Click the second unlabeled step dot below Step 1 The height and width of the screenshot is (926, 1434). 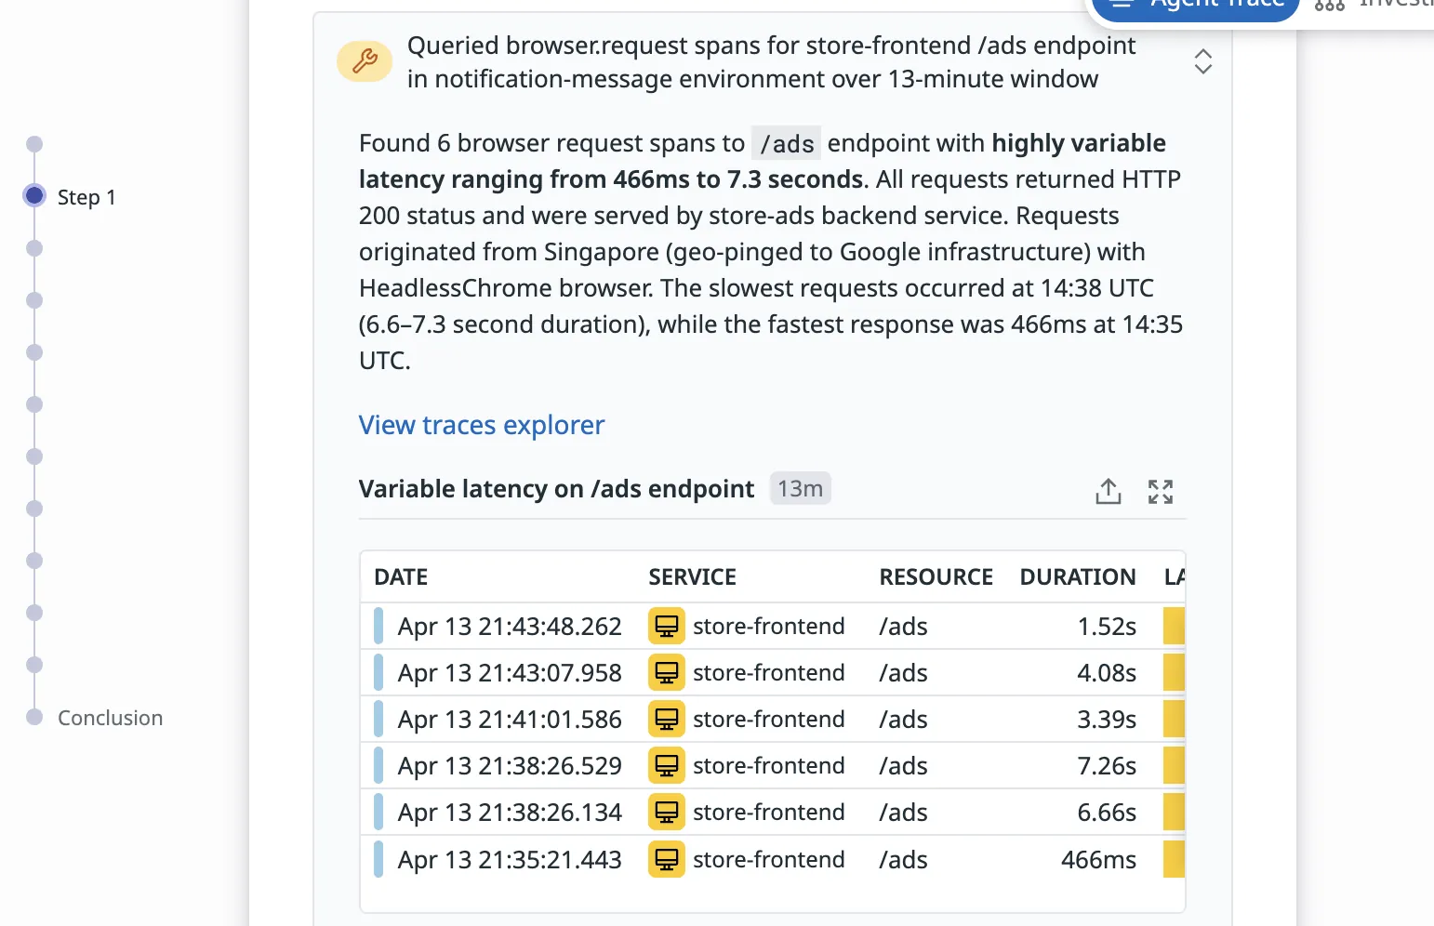pyautogui.click(x=34, y=299)
